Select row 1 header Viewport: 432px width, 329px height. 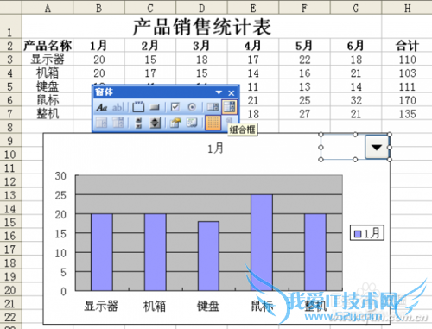[x=10, y=26]
